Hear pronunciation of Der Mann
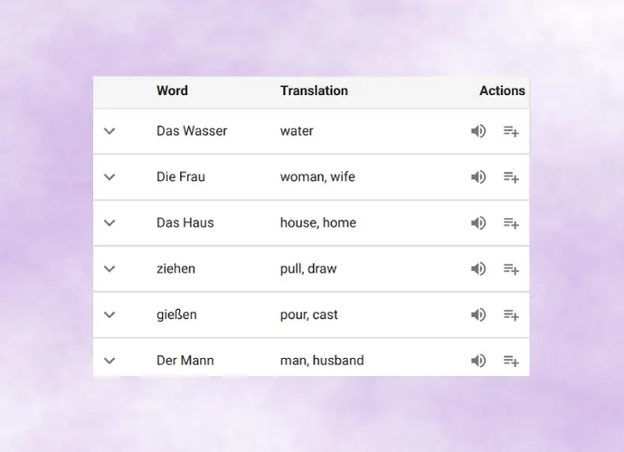624x452 pixels. tap(478, 361)
